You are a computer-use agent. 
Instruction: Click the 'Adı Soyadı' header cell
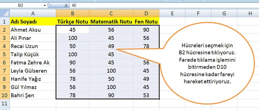point(33,22)
